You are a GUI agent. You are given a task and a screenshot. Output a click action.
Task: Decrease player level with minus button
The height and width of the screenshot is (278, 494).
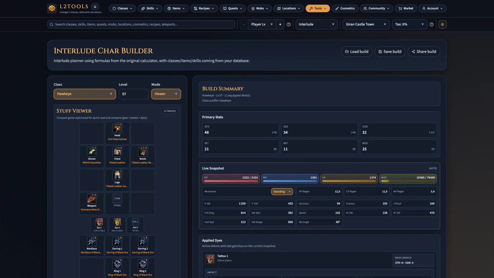click(244, 24)
